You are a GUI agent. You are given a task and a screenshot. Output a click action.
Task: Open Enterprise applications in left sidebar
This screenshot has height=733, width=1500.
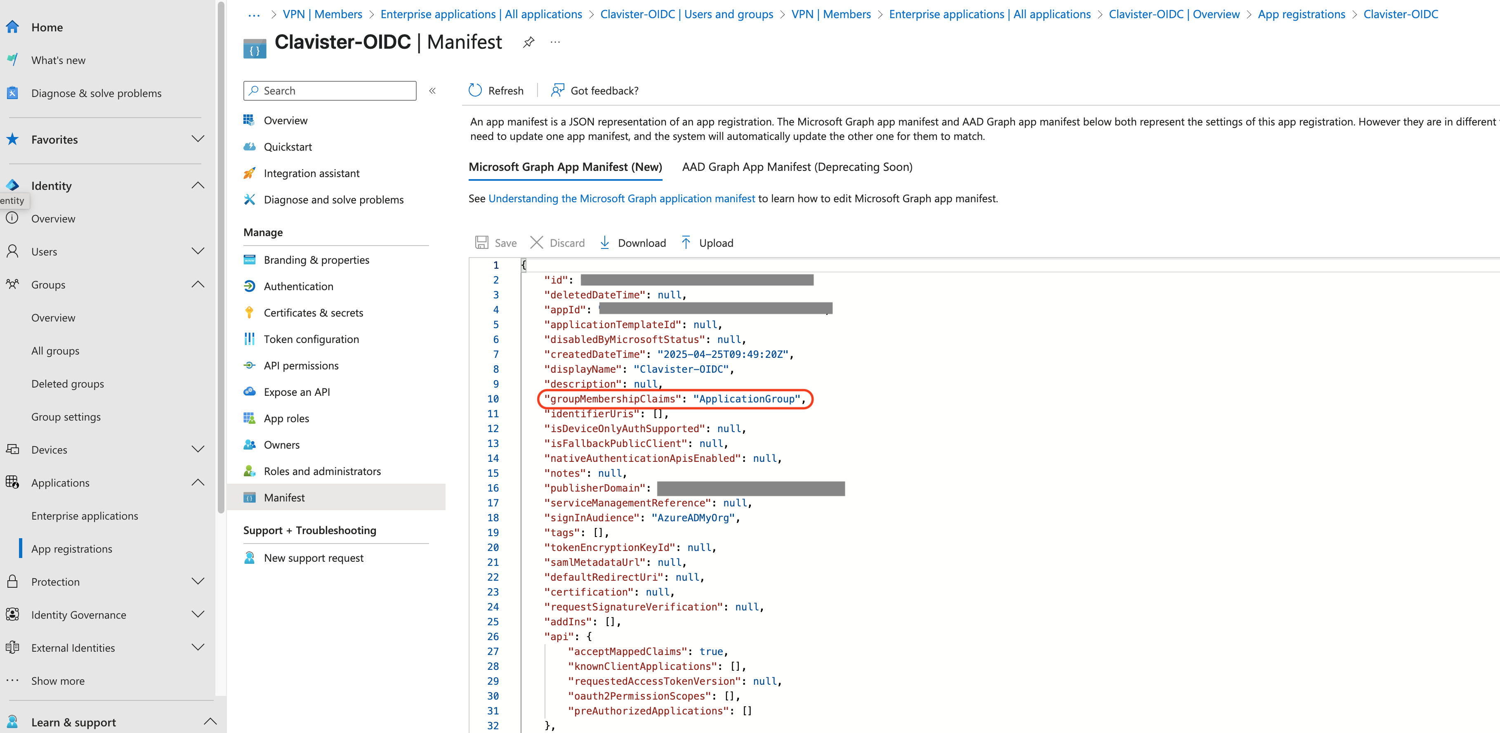(85, 515)
